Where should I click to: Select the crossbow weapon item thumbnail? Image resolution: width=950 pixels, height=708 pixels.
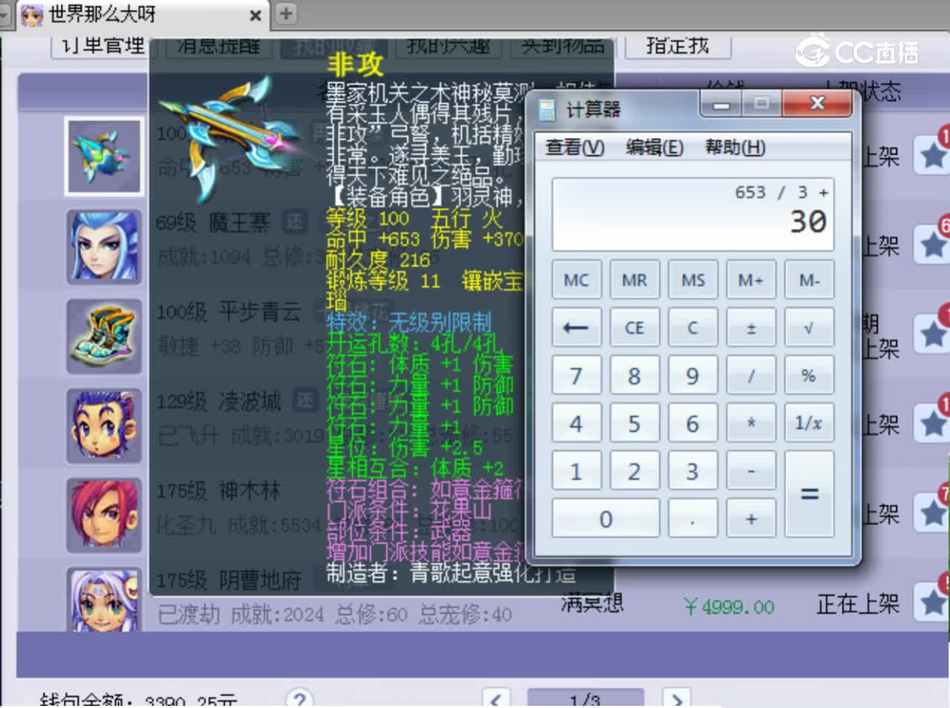pos(103,156)
